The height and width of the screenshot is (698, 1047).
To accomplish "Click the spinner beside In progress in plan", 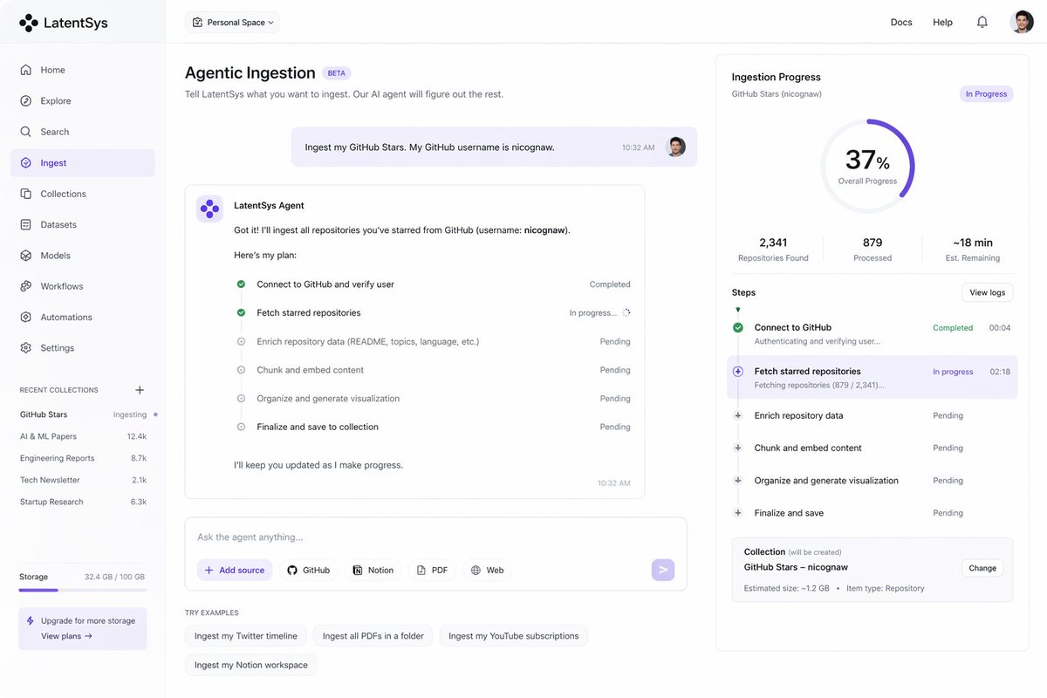I will click(626, 312).
